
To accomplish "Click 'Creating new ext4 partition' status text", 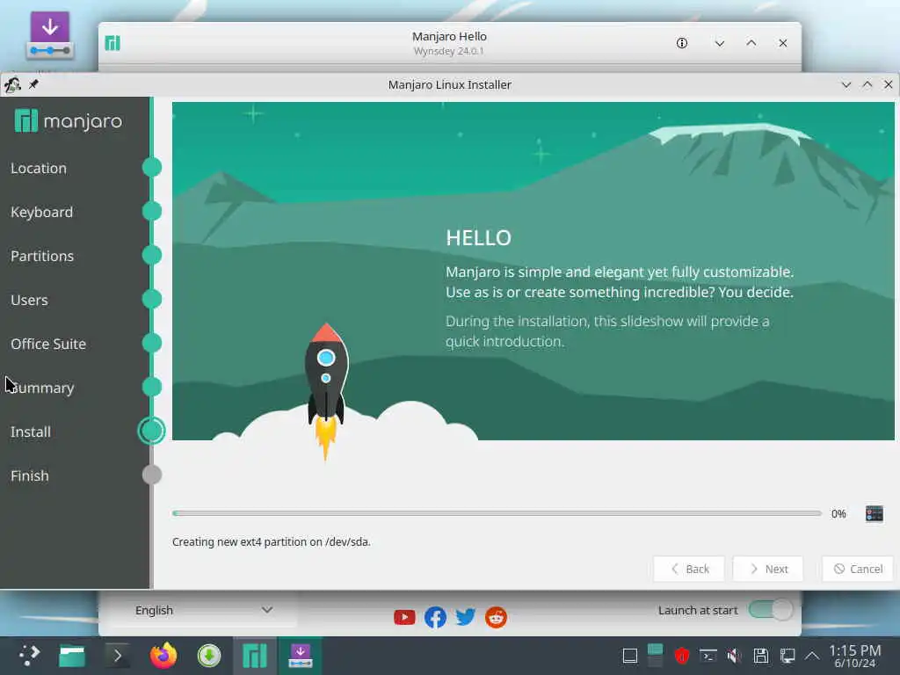I will (x=272, y=541).
